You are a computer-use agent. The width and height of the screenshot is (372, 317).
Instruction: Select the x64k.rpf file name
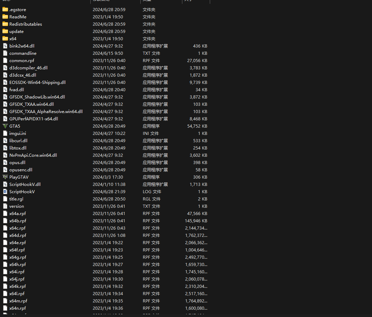18,286
